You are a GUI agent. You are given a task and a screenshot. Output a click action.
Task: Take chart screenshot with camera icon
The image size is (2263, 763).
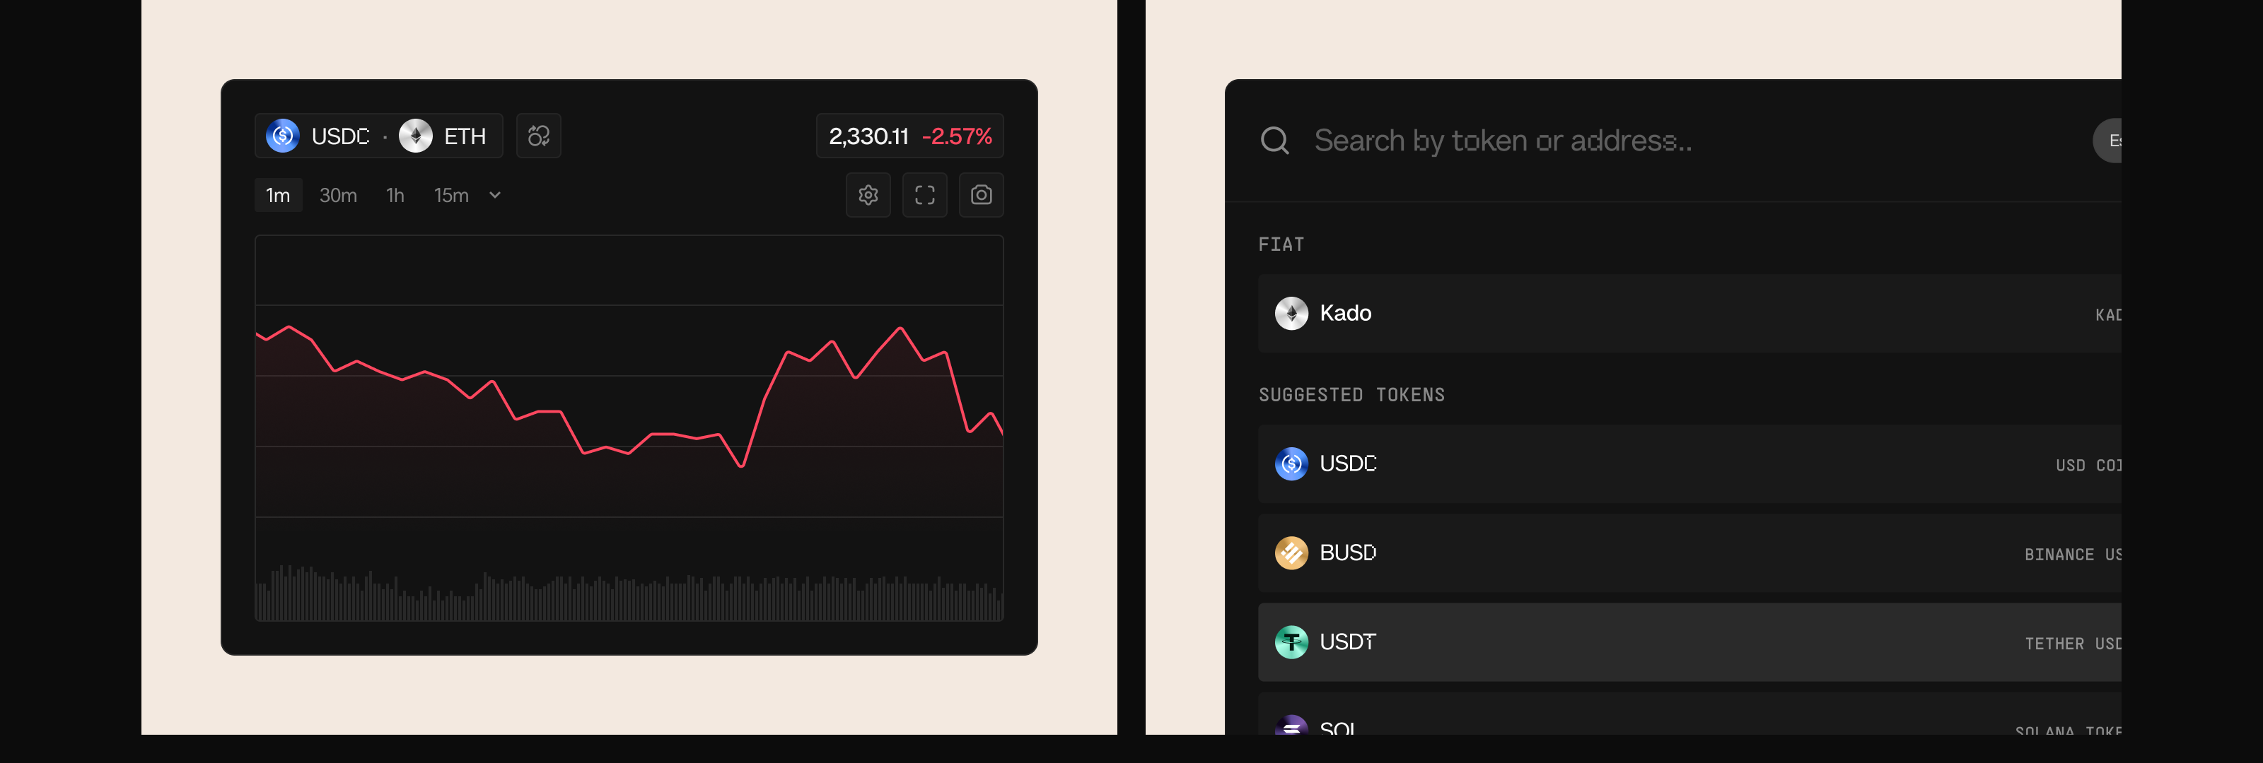[x=980, y=195]
